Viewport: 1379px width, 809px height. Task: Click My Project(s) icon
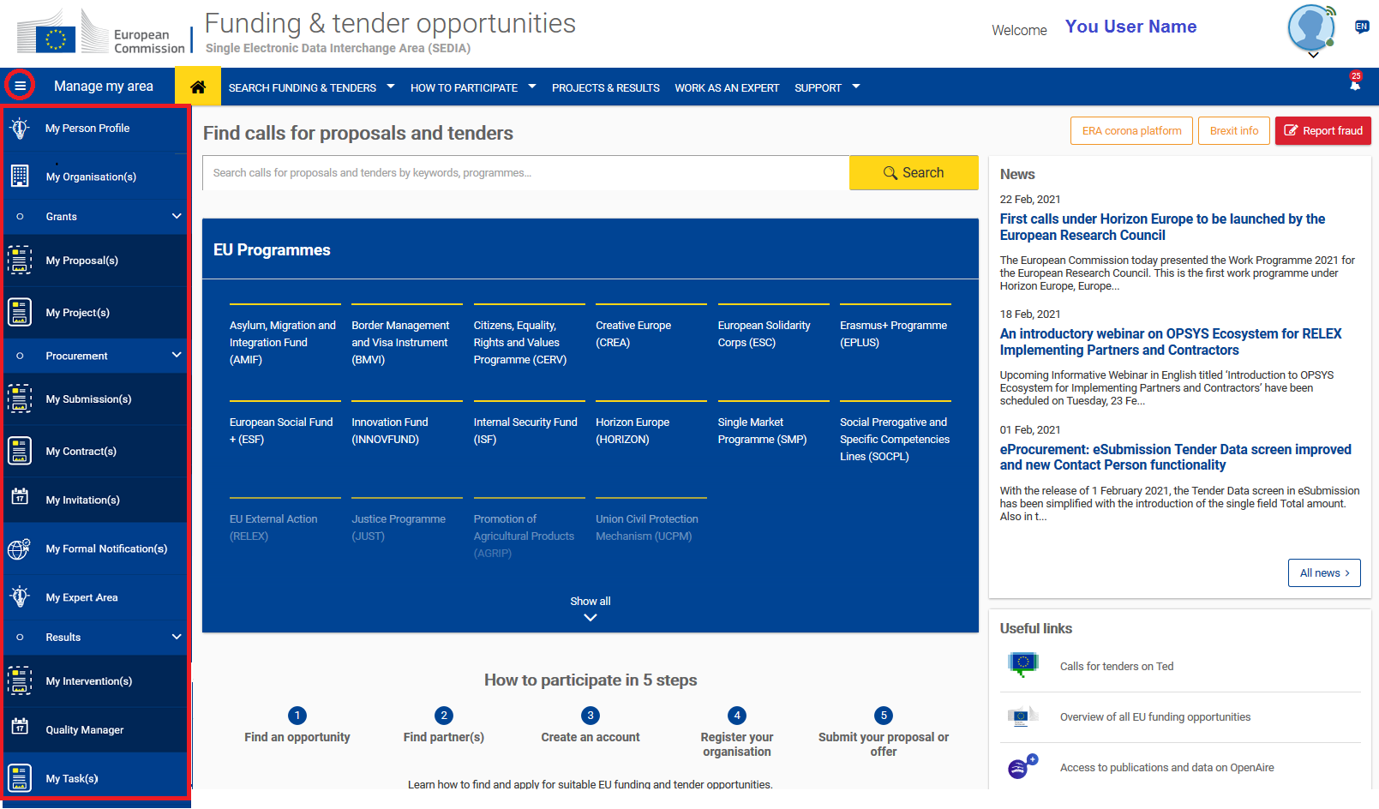click(20, 312)
